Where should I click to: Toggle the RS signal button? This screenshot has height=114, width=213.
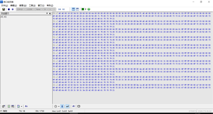(x=64, y=9)
